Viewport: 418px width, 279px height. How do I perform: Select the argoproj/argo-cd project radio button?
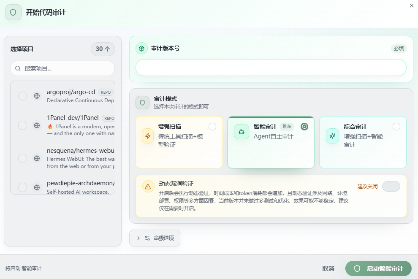tap(23, 96)
